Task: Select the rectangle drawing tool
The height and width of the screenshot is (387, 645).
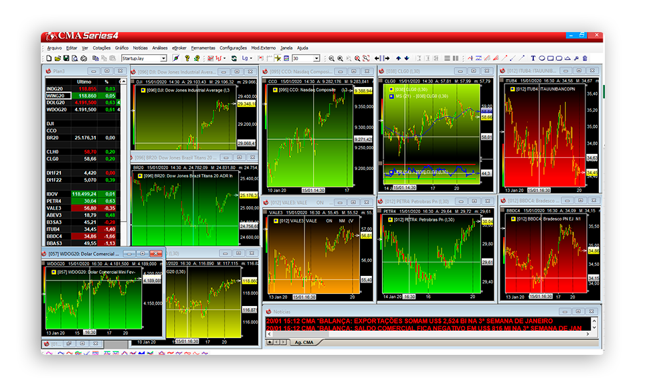Action: 551,58
